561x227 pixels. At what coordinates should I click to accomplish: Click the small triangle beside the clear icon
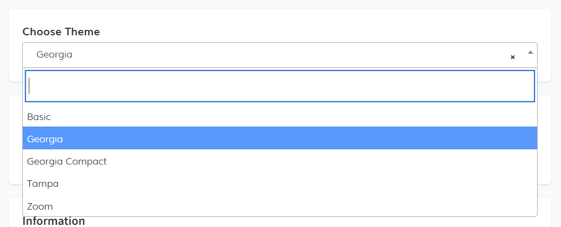point(530,52)
